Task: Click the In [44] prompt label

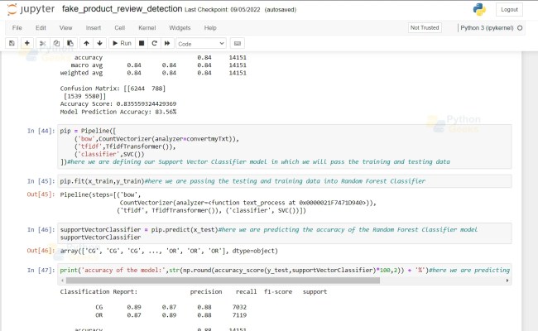Action: coord(41,131)
